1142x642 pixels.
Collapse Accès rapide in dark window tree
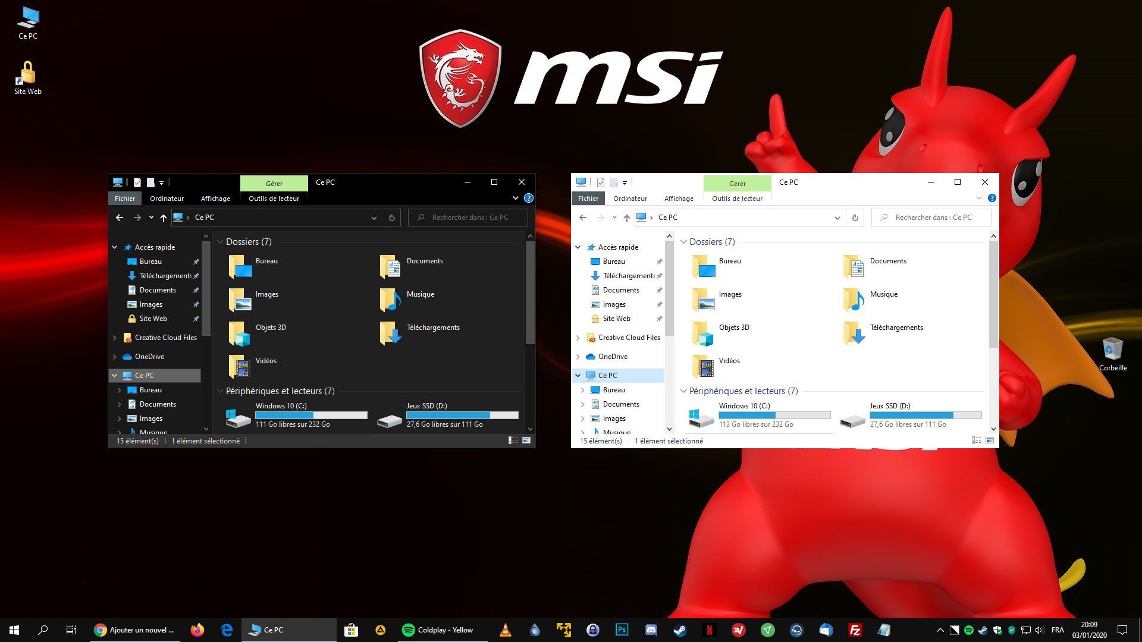pyautogui.click(x=115, y=247)
